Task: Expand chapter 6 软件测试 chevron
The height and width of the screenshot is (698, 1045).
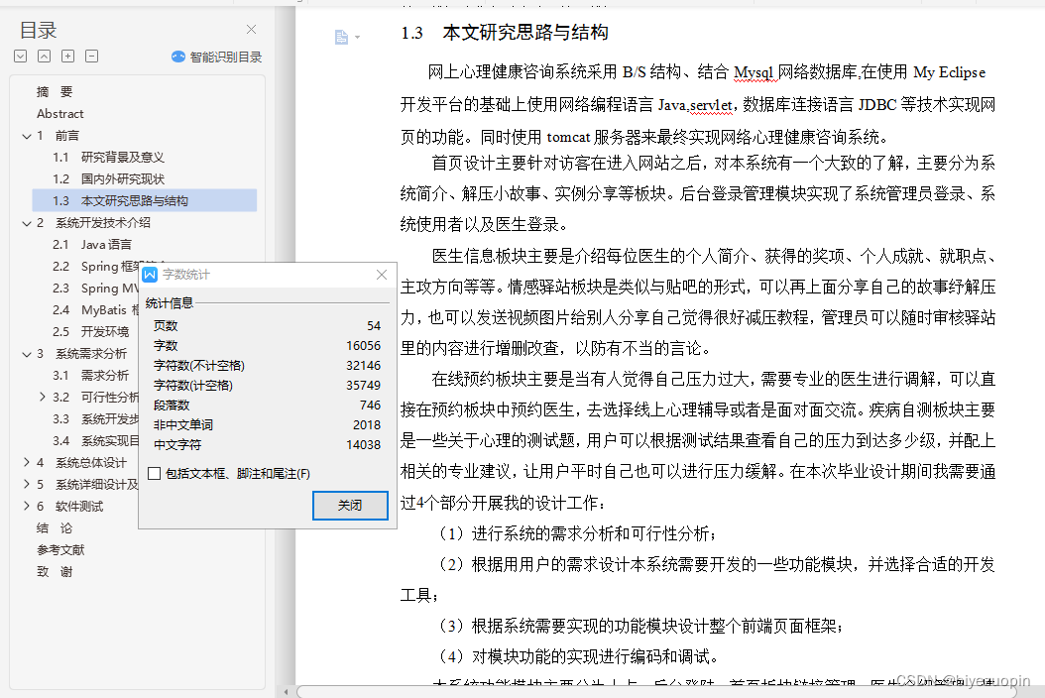Action: pos(27,506)
